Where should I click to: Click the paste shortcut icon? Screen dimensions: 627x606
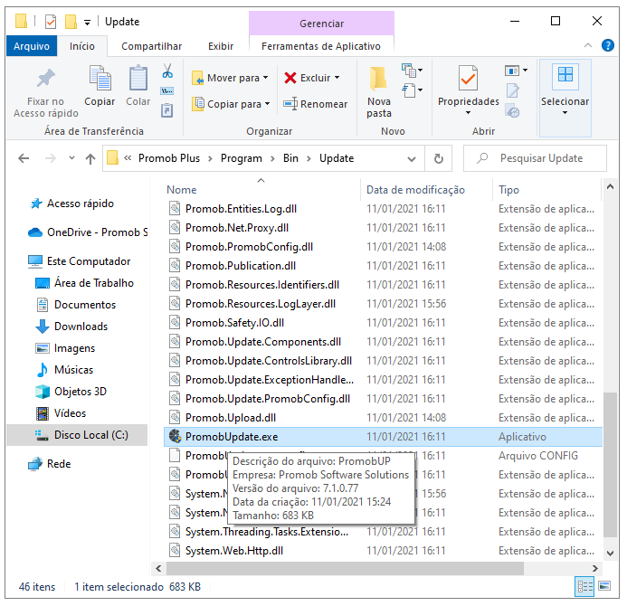[x=166, y=110]
